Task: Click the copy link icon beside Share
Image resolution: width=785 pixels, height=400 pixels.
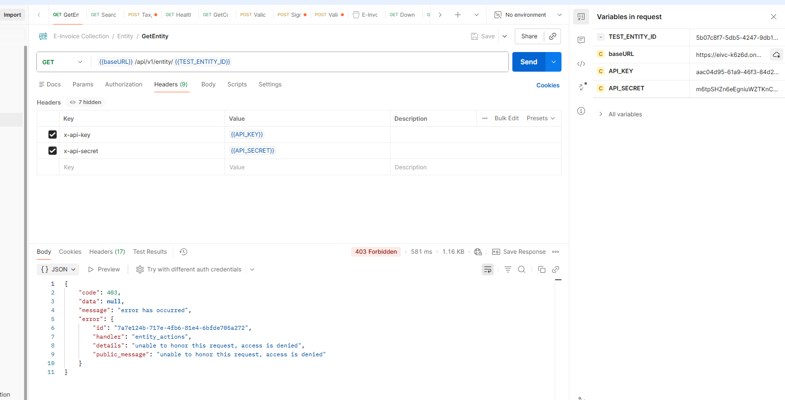Action: (553, 36)
